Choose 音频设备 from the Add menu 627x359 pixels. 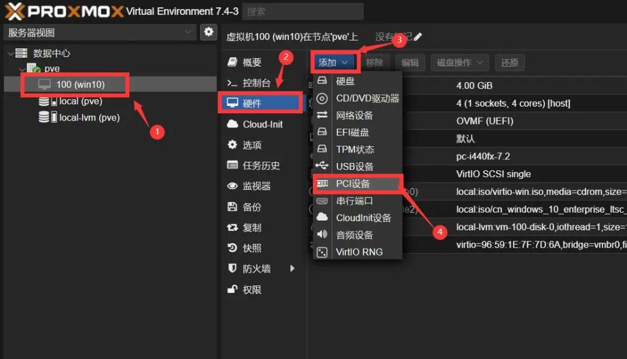[358, 235]
